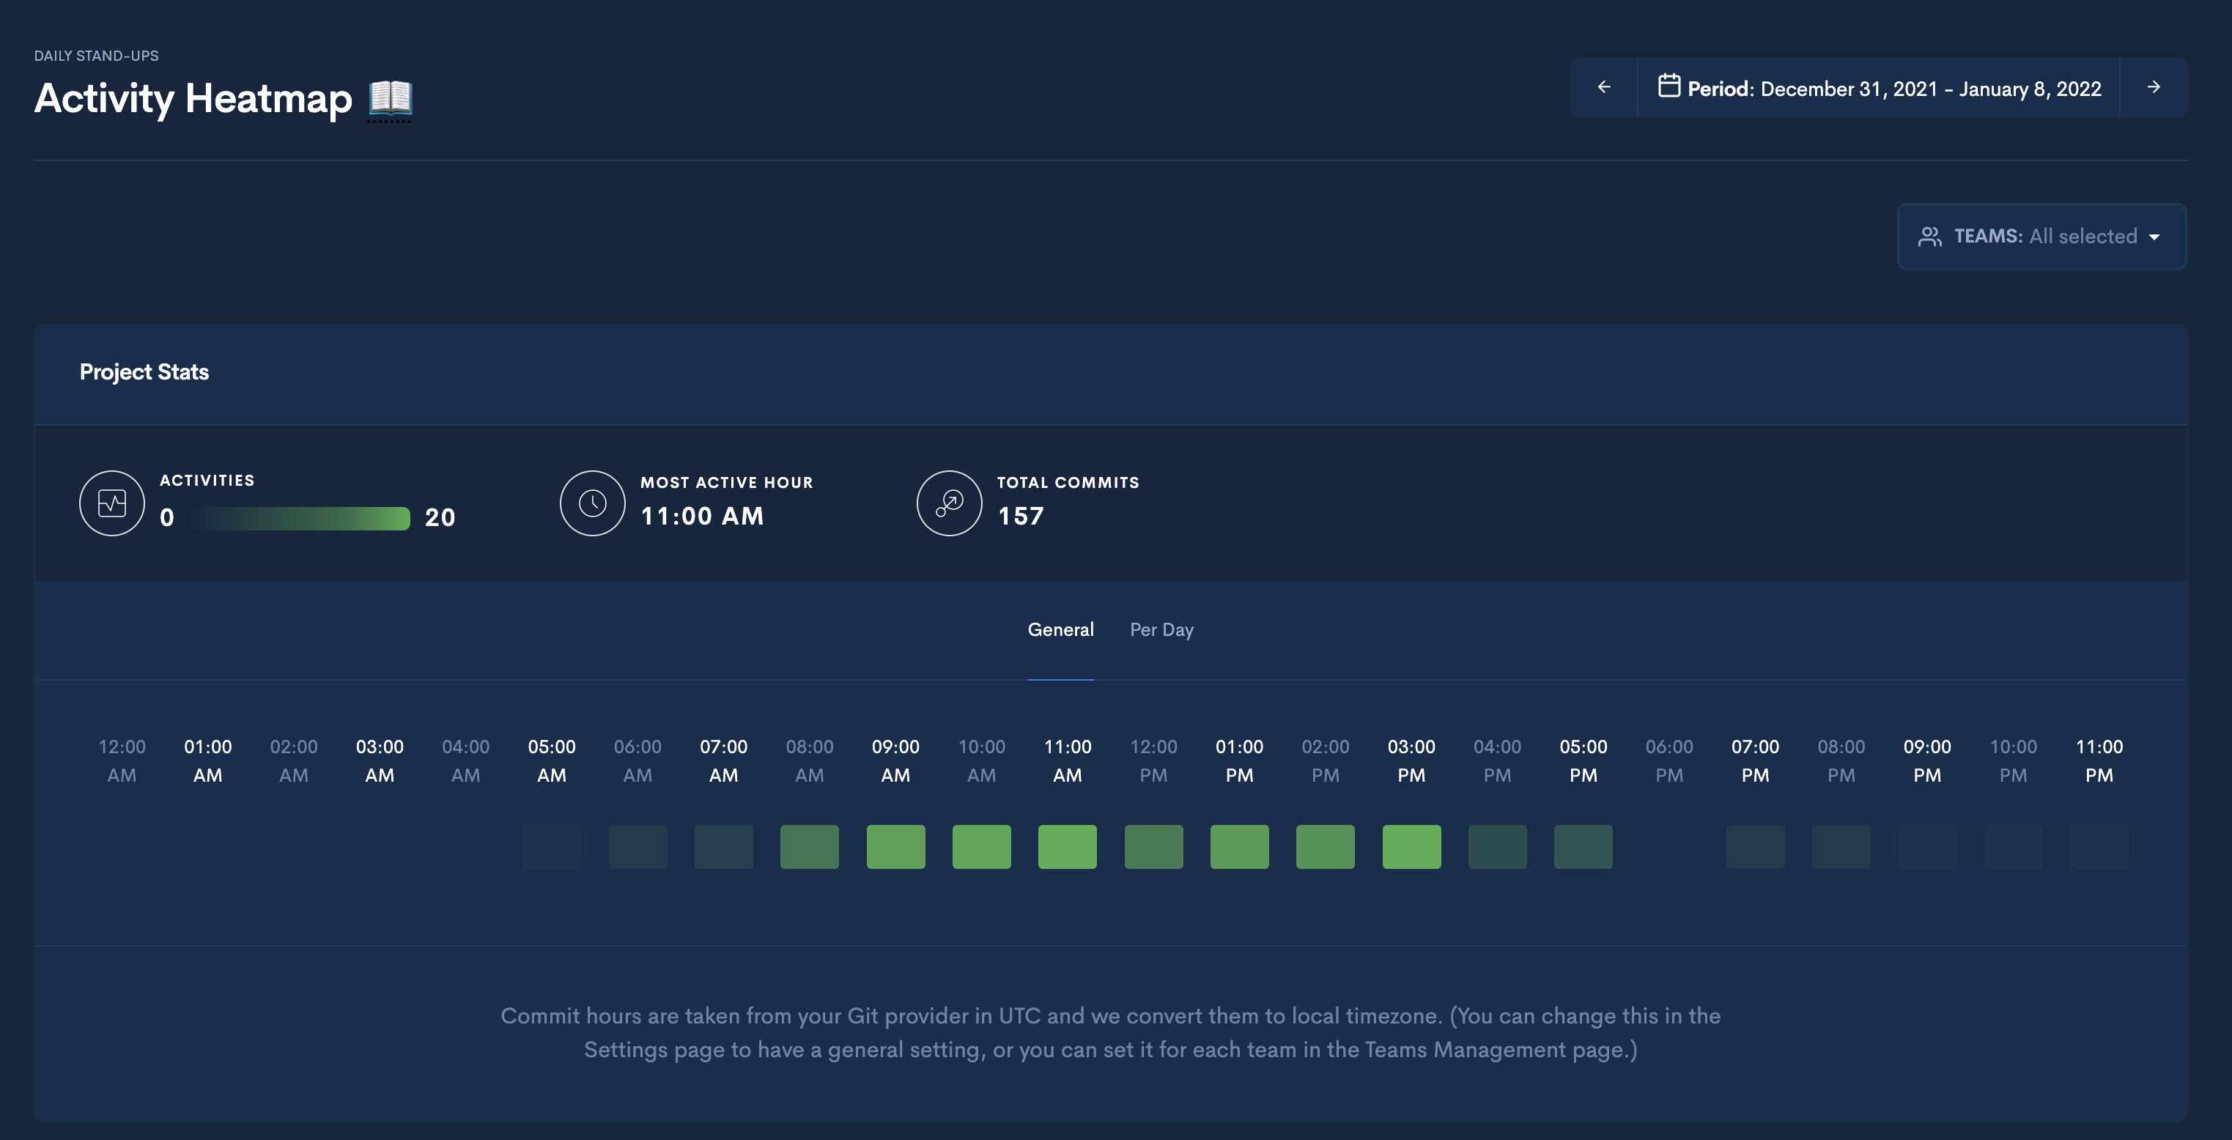Image resolution: width=2232 pixels, height=1140 pixels.
Task: Click the calendar icon beside Period
Action: (x=1669, y=86)
